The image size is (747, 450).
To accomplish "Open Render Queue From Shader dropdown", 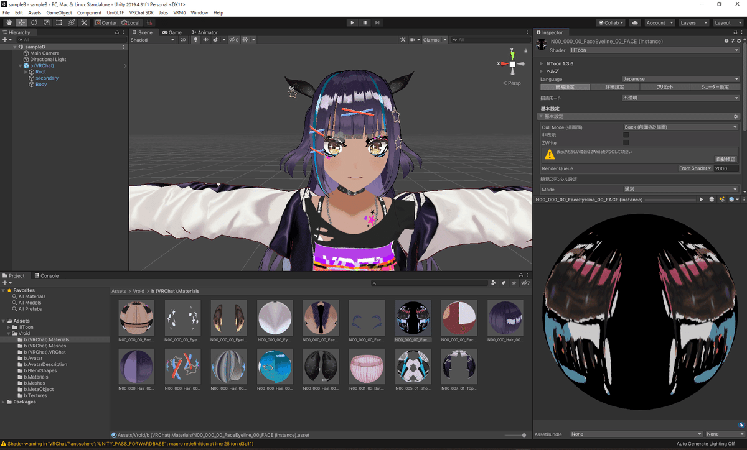I will [x=695, y=168].
